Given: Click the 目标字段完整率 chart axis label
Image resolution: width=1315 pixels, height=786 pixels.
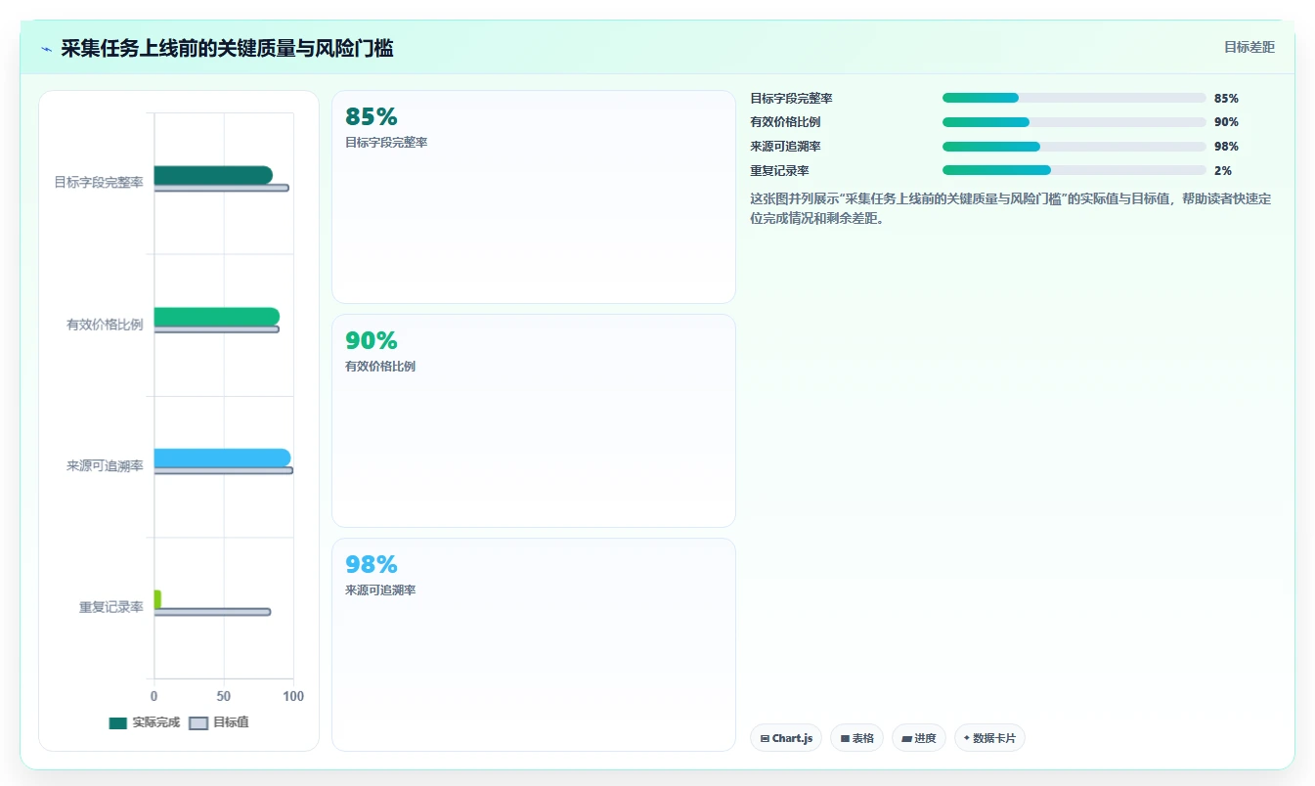Looking at the screenshot, I should [x=99, y=182].
